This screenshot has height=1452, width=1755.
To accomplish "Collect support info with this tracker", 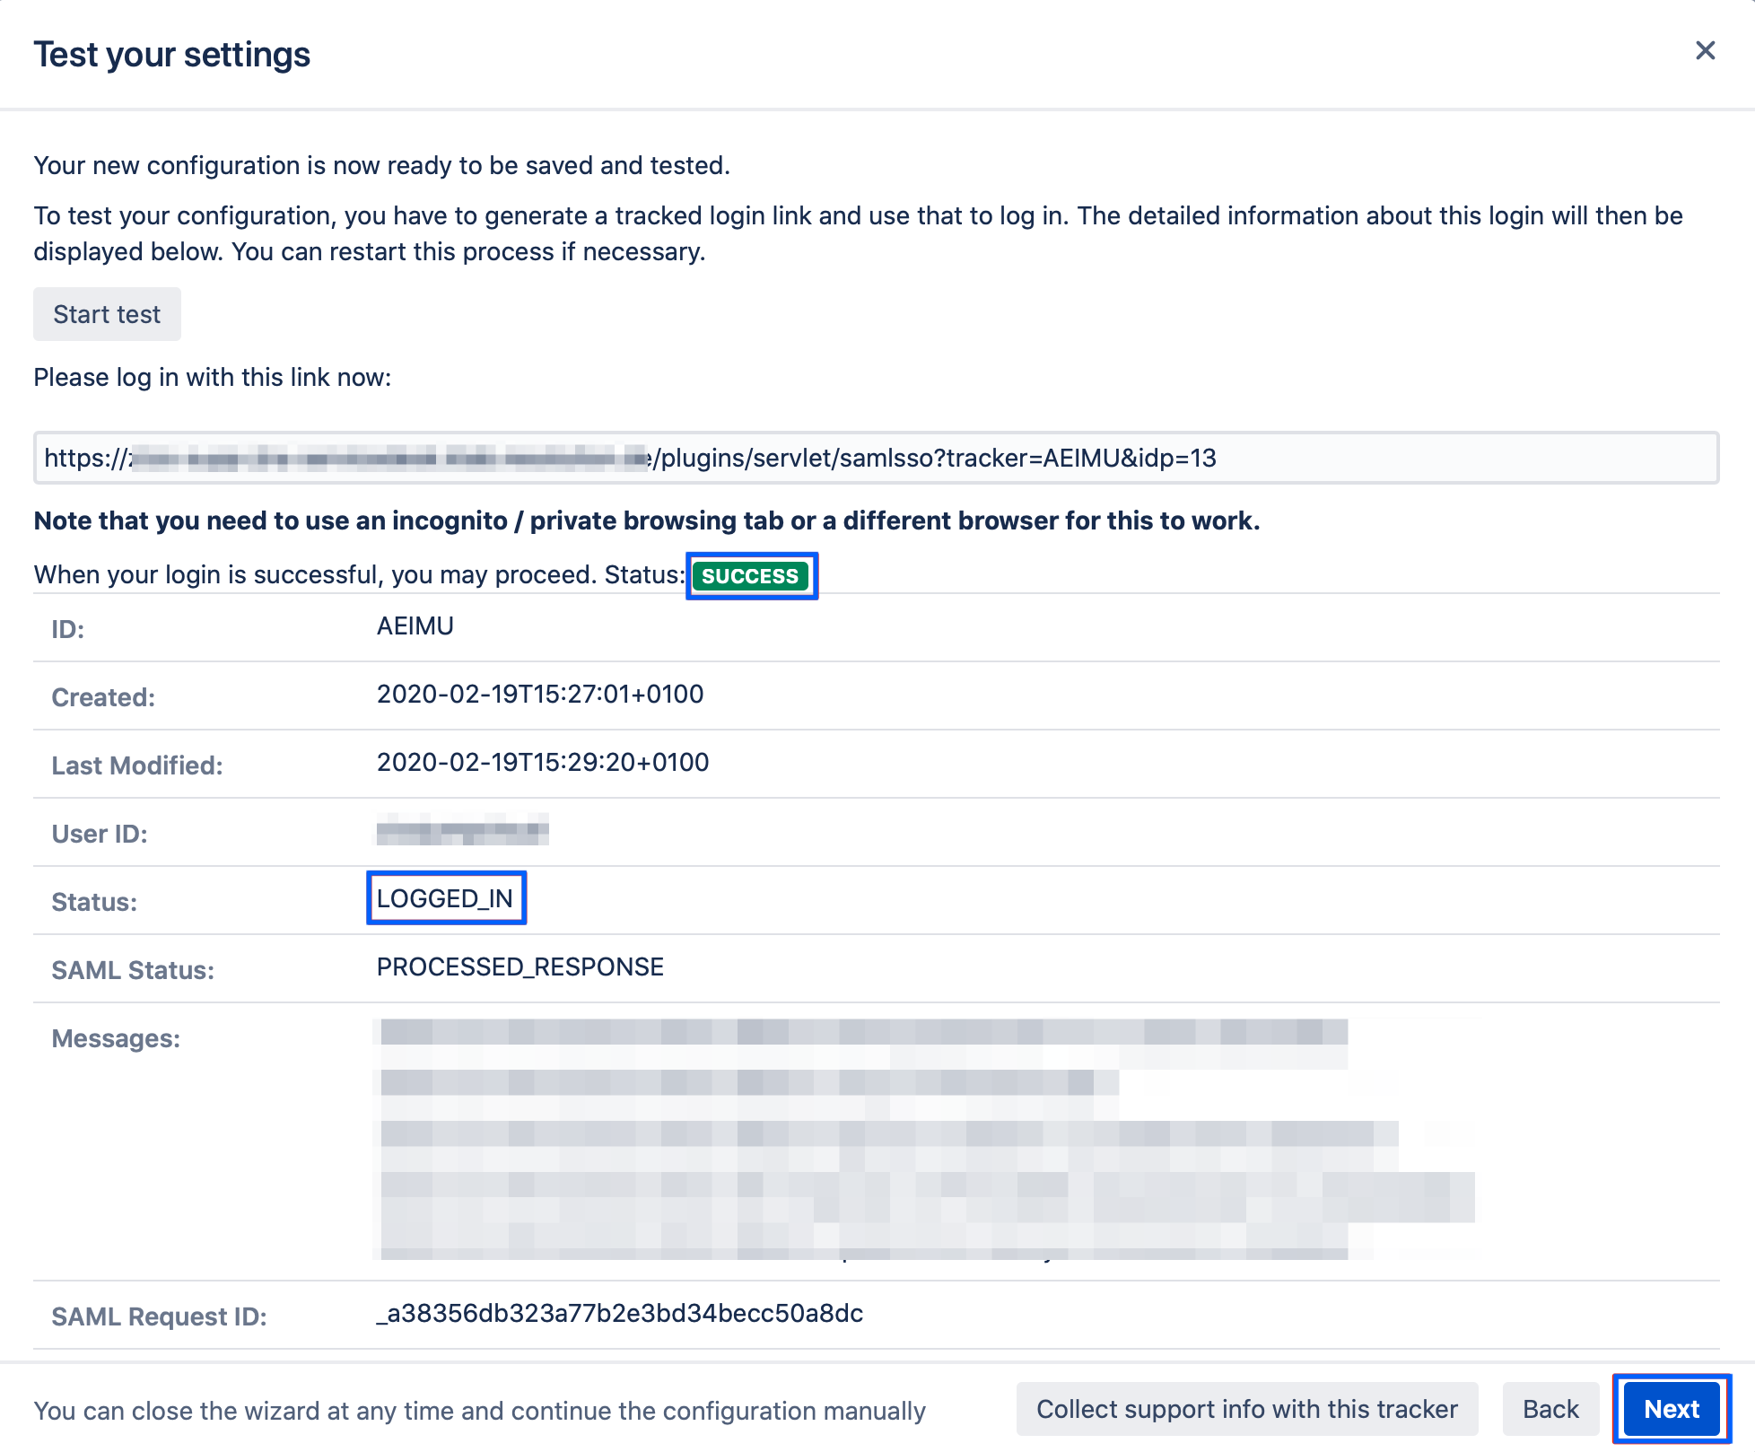I will click(x=1246, y=1409).
